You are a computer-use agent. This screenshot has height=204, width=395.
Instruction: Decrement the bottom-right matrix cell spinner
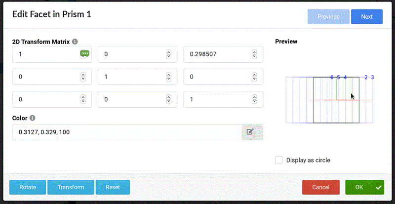(x=254, y=102)
